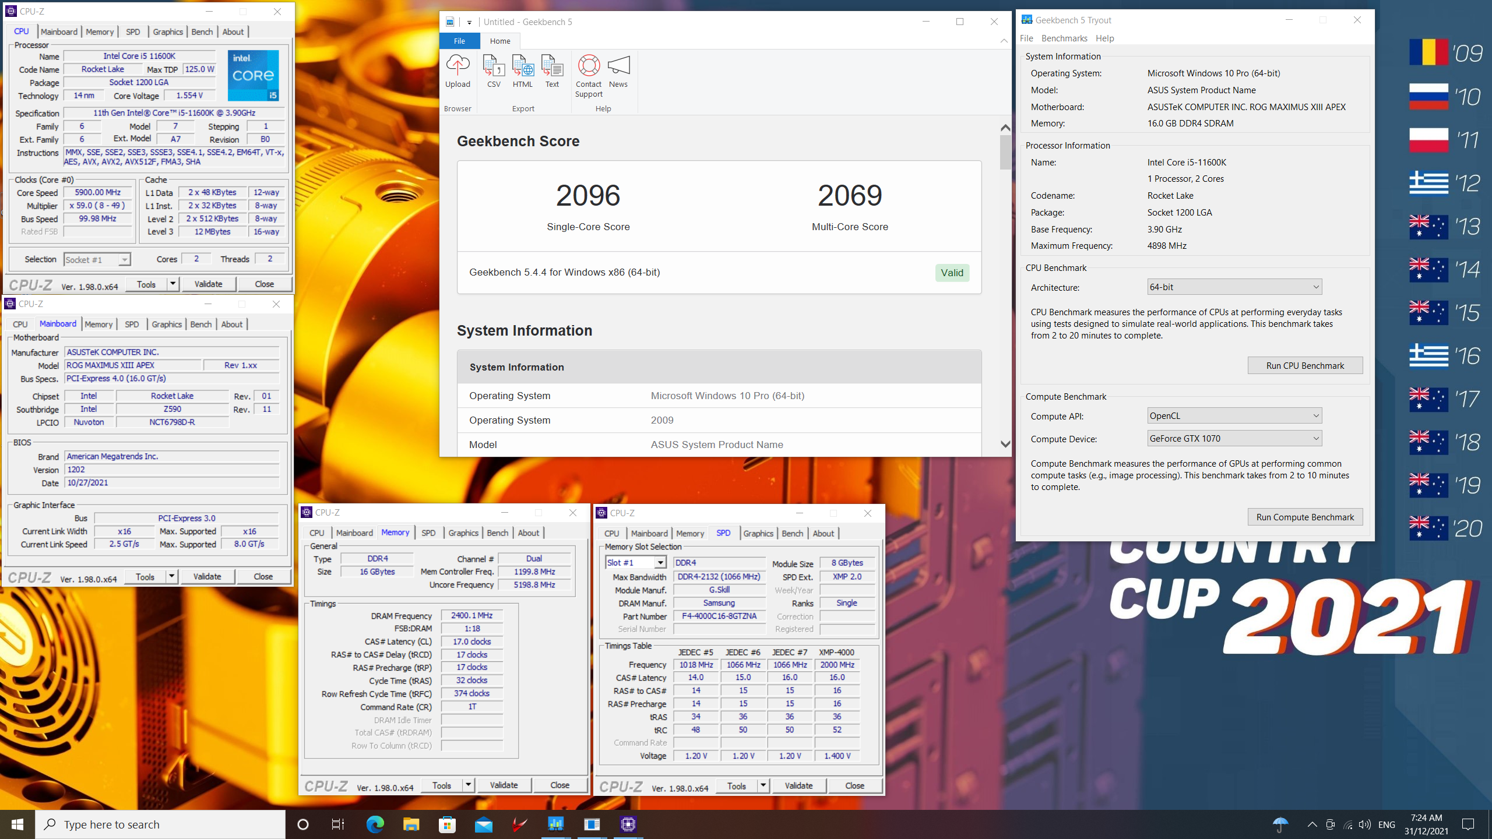Image resolution: width=1492 pixels, height=839 pixels.
Task: Click the taskbar search box
Action: click(x=161, y=824)
